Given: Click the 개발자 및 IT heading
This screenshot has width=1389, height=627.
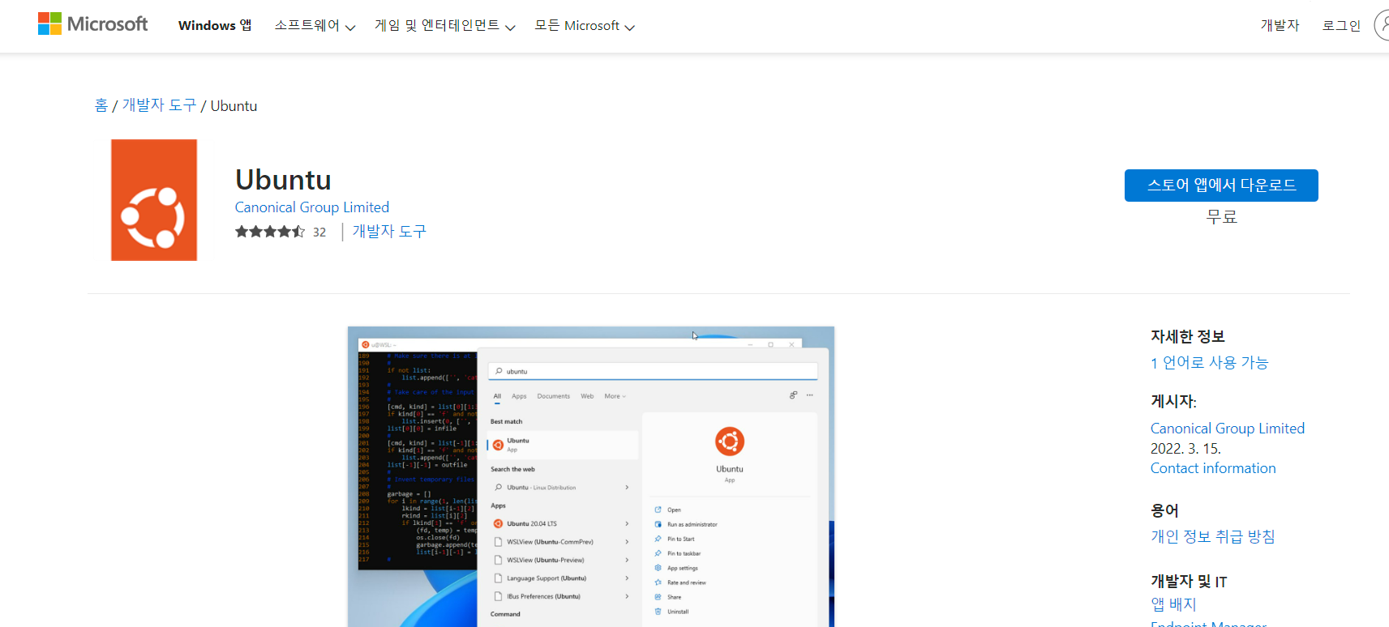Looking at the screenshot, I should click(1189, 582).
